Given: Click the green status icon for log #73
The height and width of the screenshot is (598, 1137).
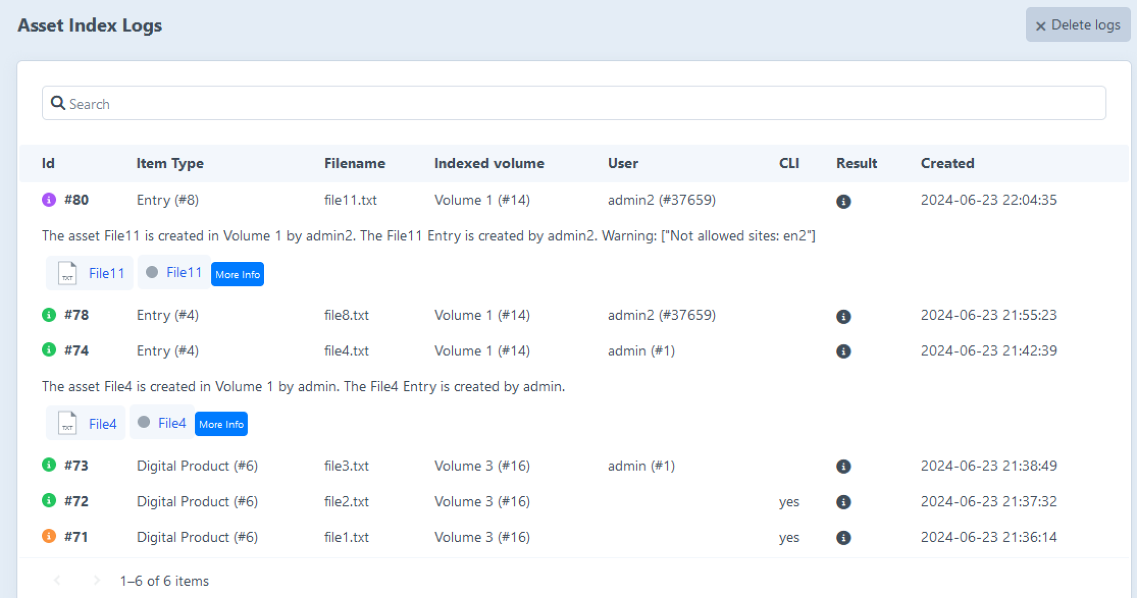Looking at the screenshot, I should [x=49, y=465].
